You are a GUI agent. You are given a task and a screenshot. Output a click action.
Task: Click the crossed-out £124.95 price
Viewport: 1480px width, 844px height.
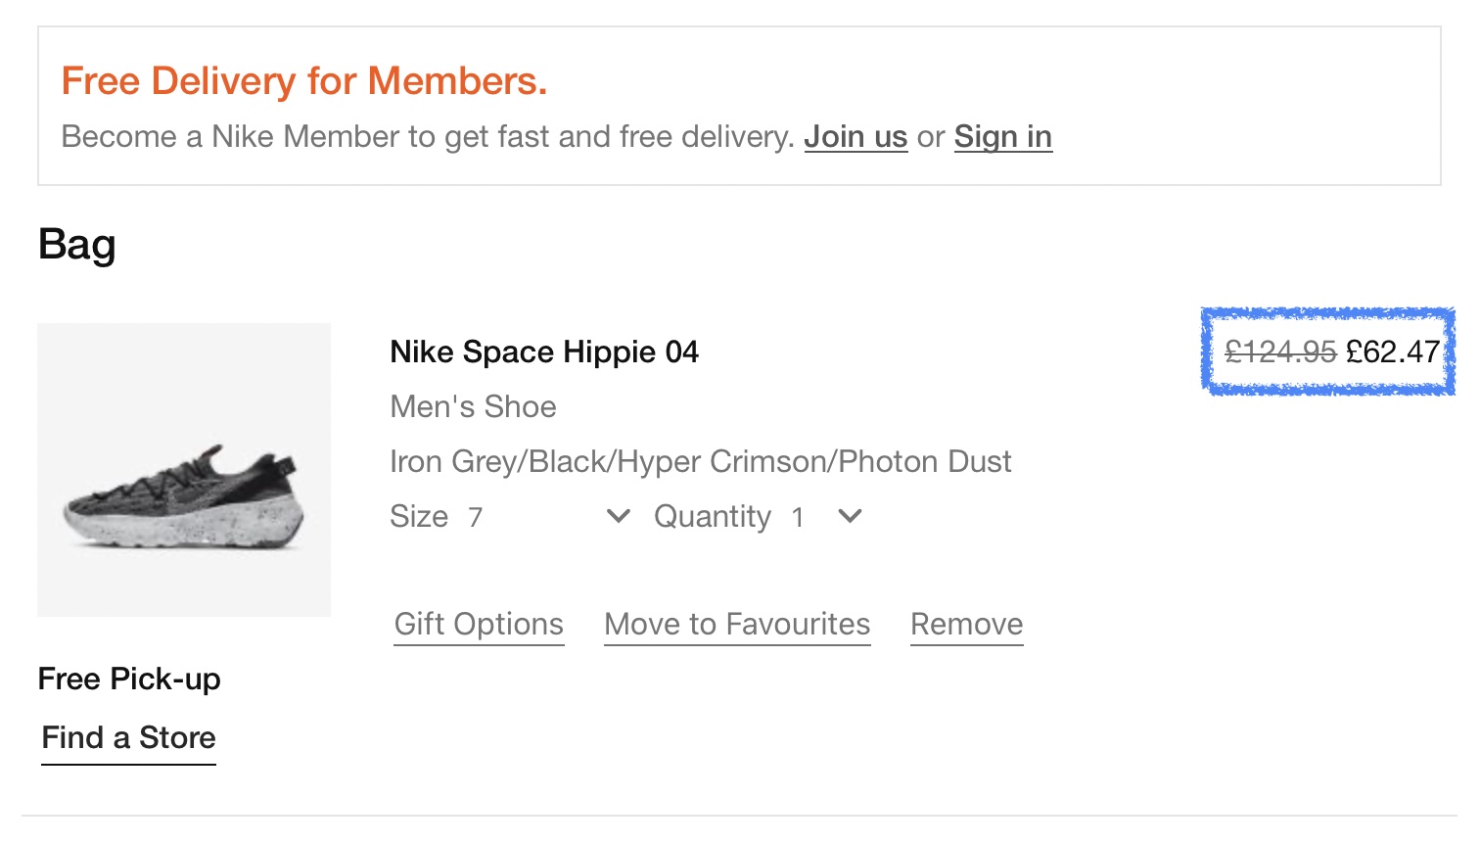coord(1280,352)
